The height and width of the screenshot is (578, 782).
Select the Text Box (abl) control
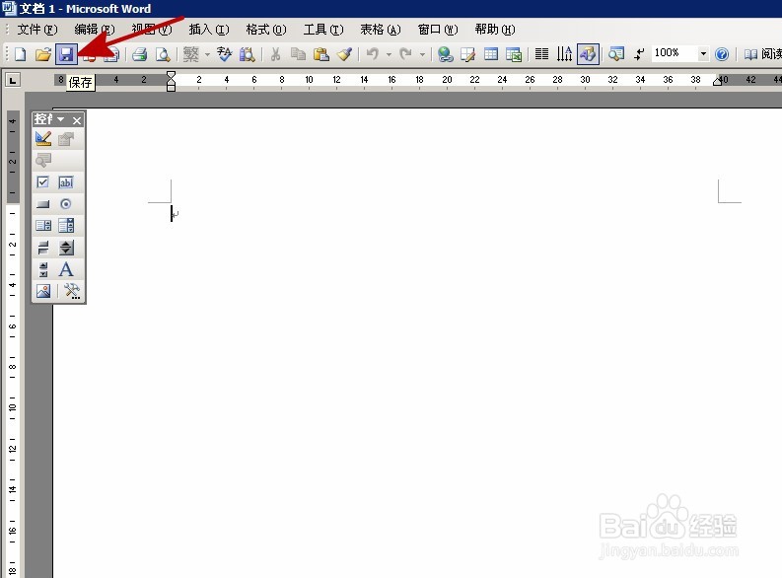[x=66, y=182]
